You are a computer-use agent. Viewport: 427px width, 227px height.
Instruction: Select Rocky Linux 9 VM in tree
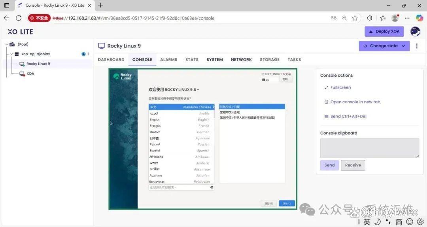38,64
